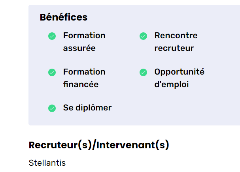Click the Bénéfices section heading
Viewport: 240px width, 172px height.
click(64, 17)
